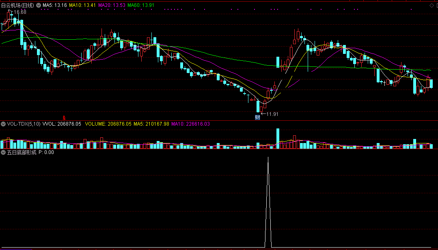Click the 11.91 low price label

click(x=272, y=114)
